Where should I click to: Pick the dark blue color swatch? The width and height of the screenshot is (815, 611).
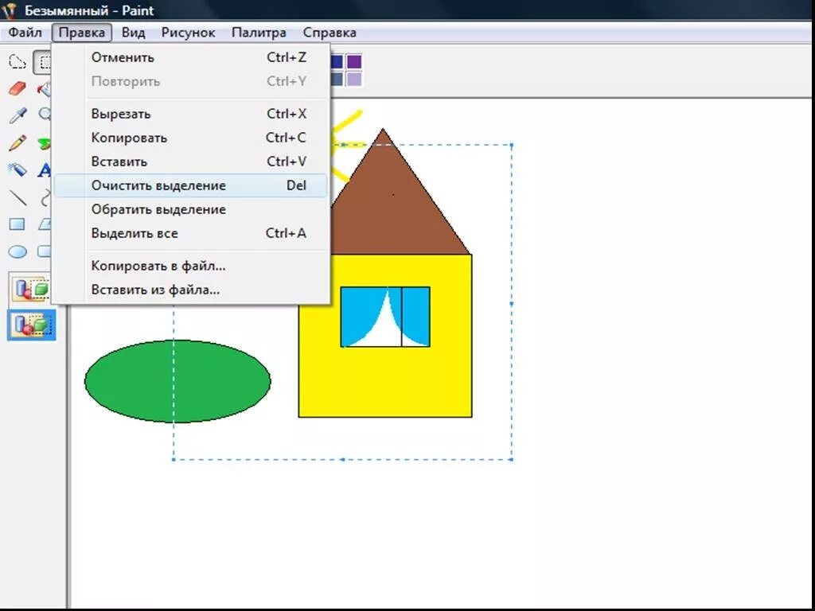click(x=337, y=62)
